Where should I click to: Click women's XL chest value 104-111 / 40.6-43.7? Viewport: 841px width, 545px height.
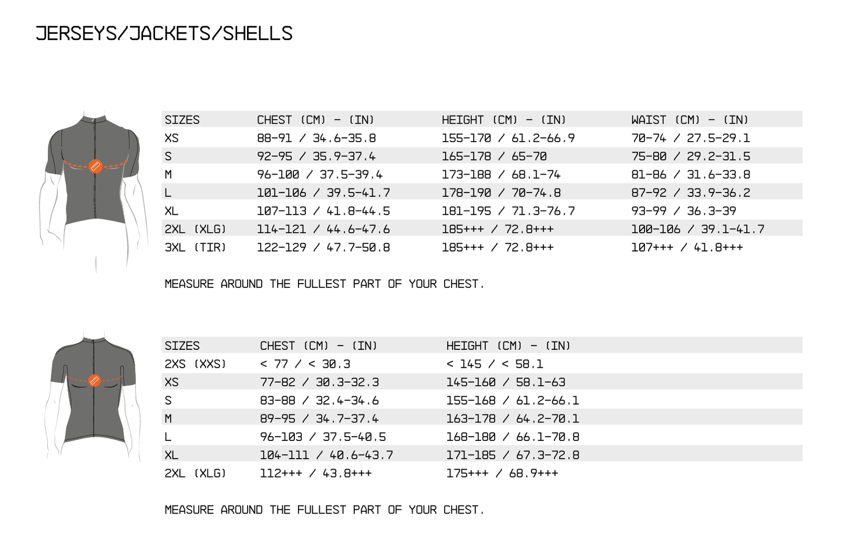(x=326, y=455)
